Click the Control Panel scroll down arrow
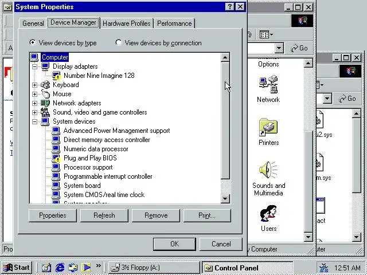This screenshot has width=367, height=275. point(308,237)
